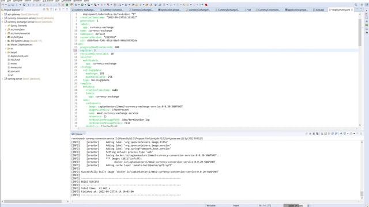Select pom.xml in Project Explorer
The width and height of the screenshot is (369, 207).
point(15,71)
